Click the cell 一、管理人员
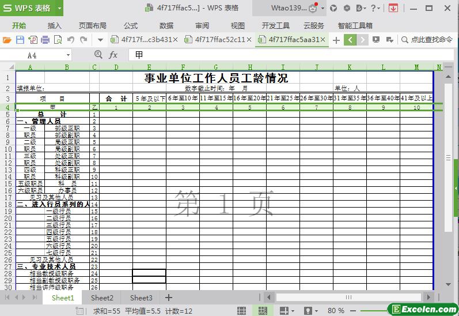 point(52,121)
